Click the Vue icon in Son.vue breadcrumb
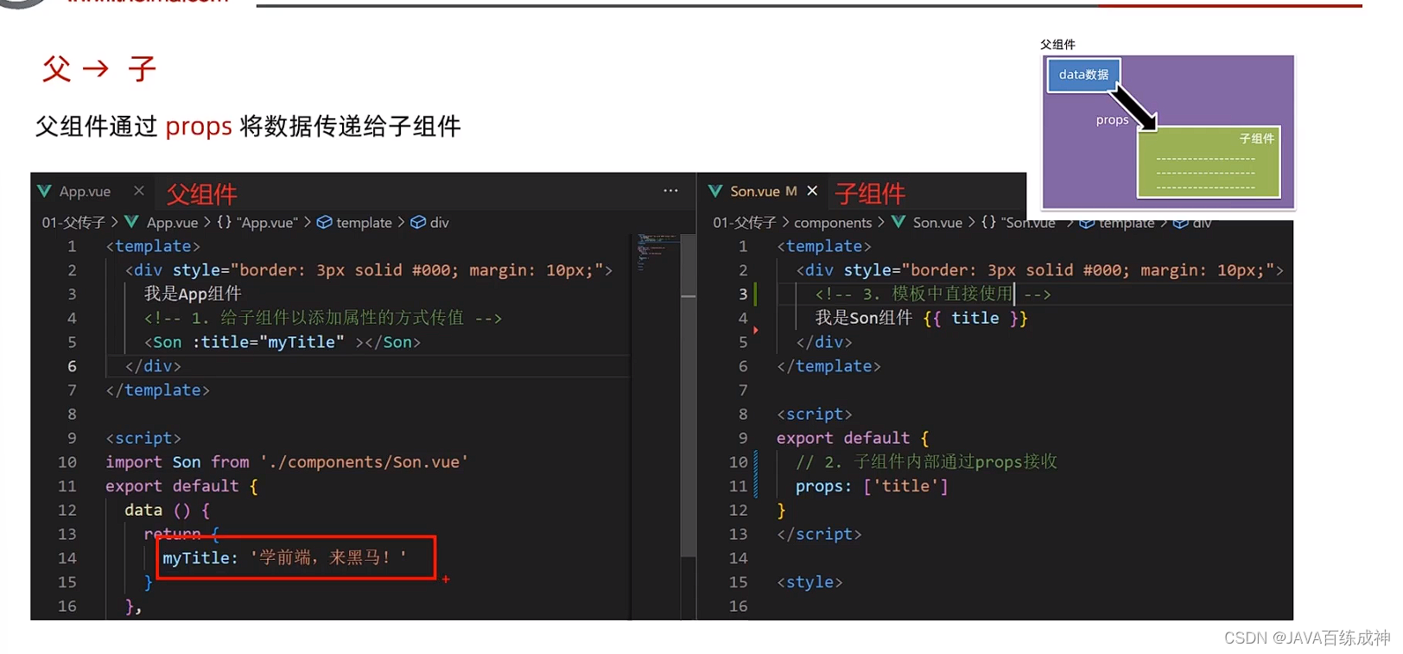 coord(898,222)
